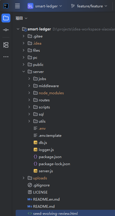Click the db.js JavaScript file icon

pyautogui.click(x=35, y=143)
